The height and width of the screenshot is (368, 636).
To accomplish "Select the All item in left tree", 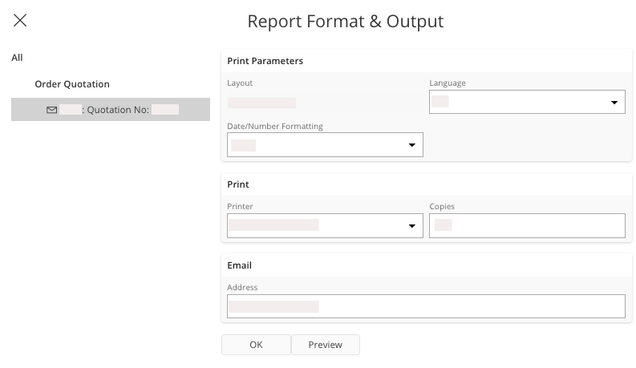I will (x=17, y=58).
